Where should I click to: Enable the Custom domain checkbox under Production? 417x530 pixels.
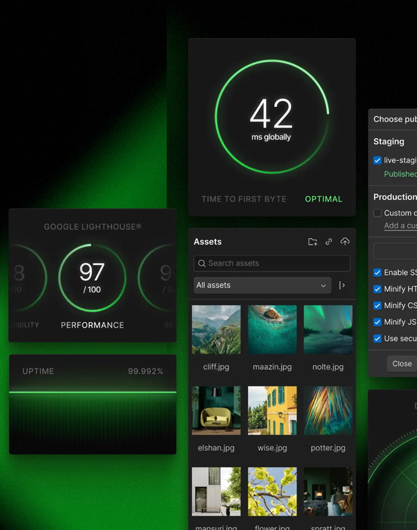point(377,213)
